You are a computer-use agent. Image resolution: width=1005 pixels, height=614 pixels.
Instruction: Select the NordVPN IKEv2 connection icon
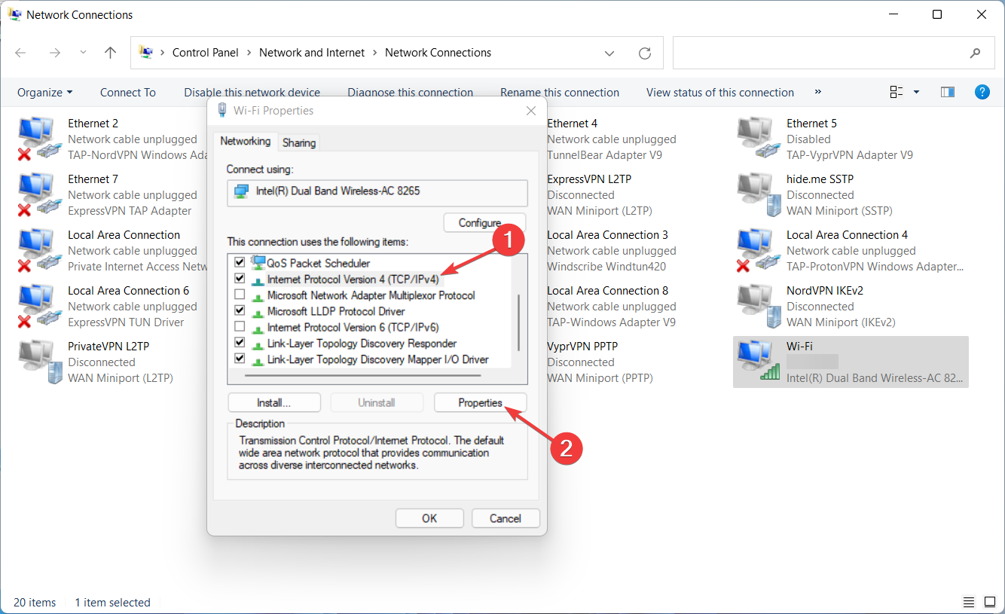pos(759,306)
